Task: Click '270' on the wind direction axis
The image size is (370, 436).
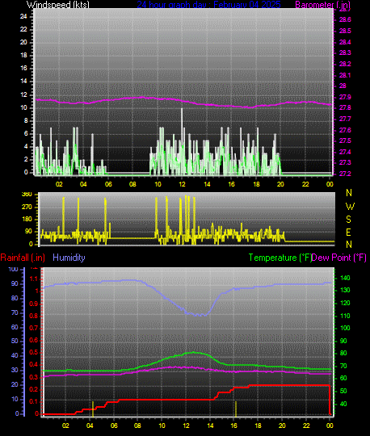Action: pyautogui.click(x=27, y=207)
